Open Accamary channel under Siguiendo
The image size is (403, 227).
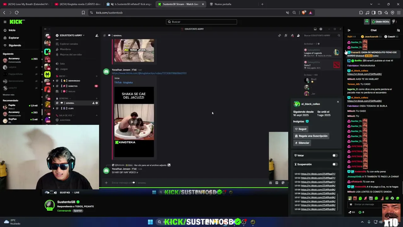(20, 60)
